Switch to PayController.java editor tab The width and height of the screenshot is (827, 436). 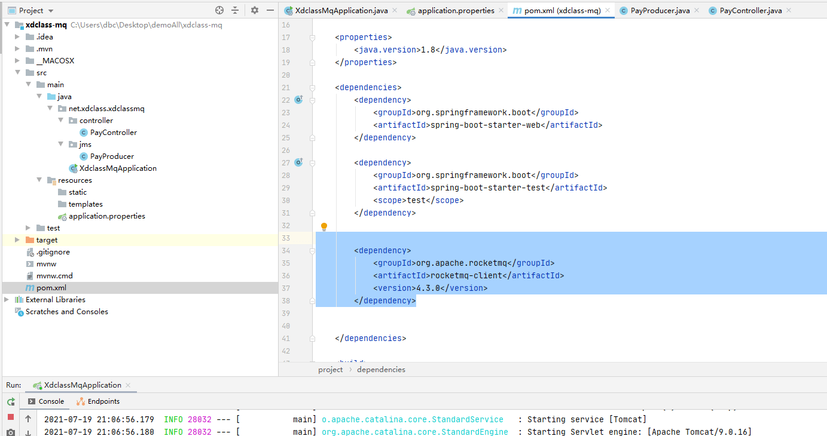click(x=750, y=11)
